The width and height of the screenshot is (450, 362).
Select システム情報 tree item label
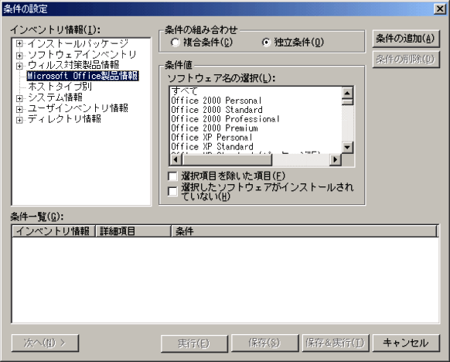coord(55,98)
